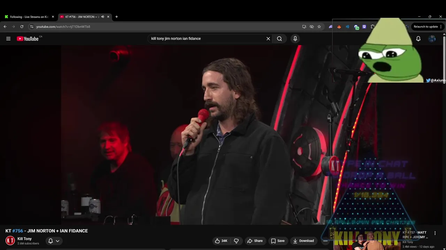Open the Kill Tony channel name link
The width and height of the screenshot is (446, 250).
(x=24, y=239)
